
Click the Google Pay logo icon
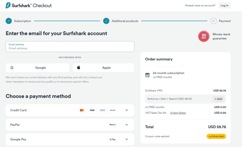[x=112, y=139]
